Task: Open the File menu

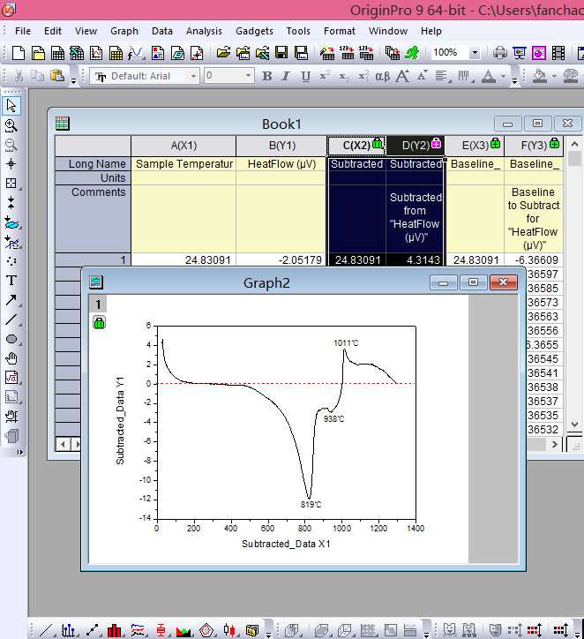Action: point(23,31)
